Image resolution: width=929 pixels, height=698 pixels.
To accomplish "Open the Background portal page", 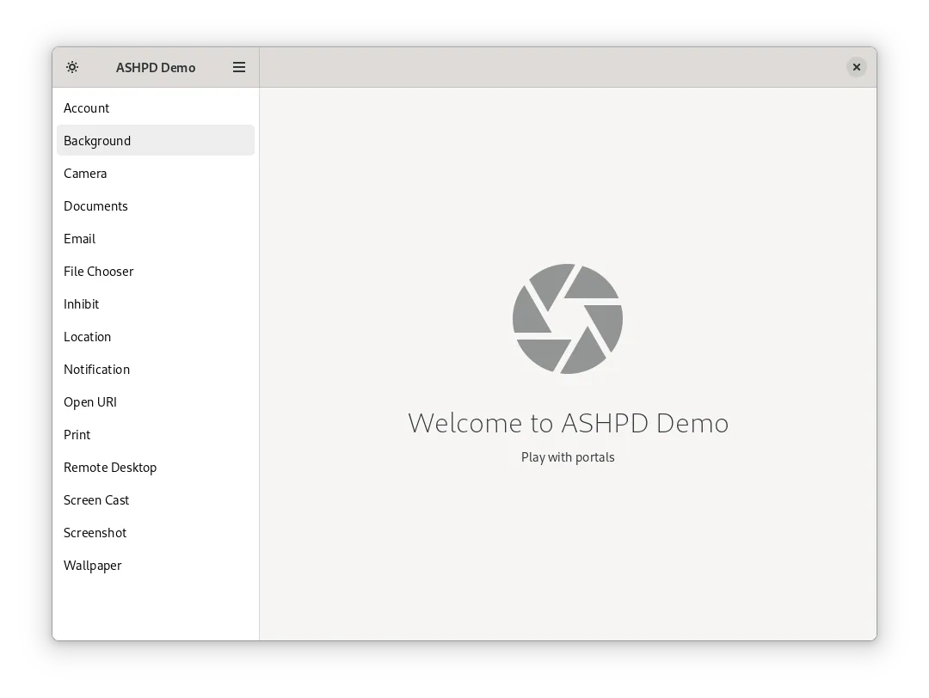I will pos(97,141).
